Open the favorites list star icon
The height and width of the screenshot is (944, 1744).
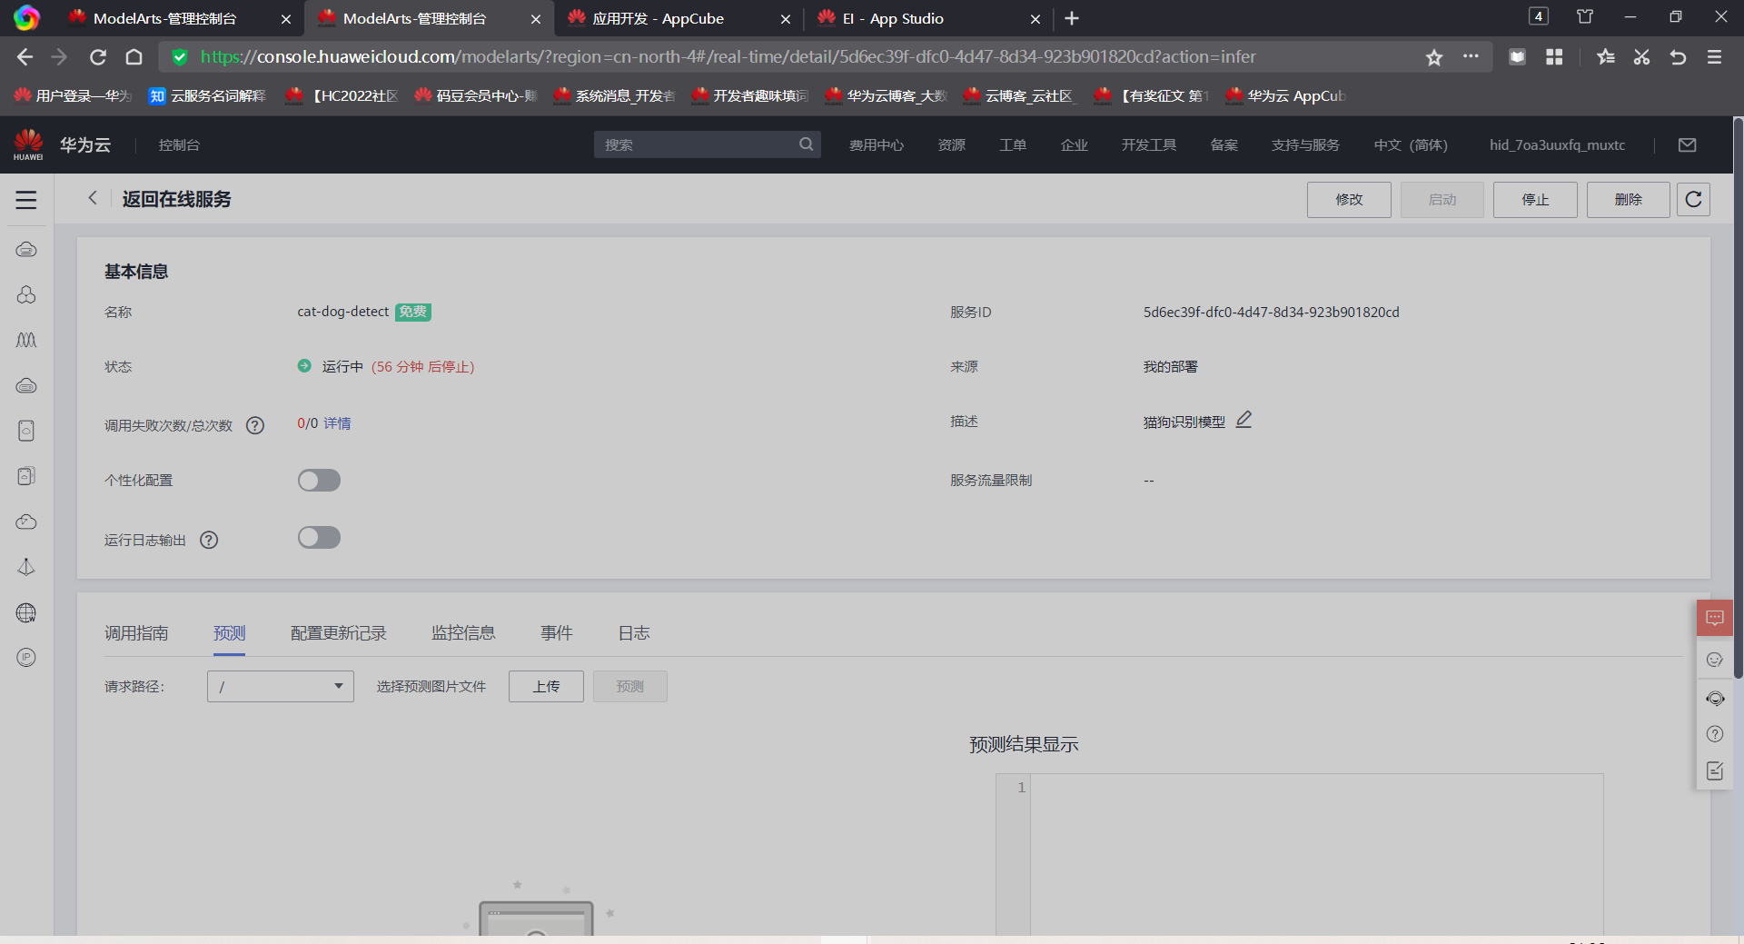coord(1606,57)
